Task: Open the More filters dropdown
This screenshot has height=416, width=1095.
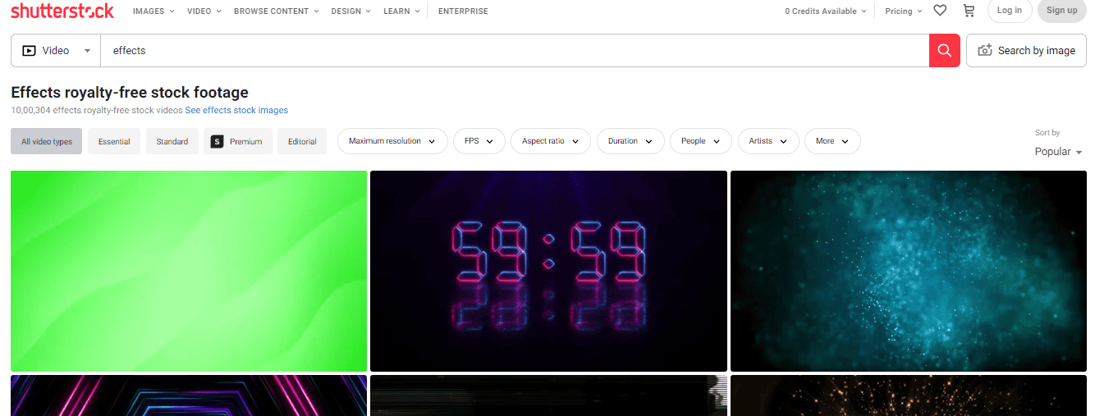Action: pos(832,141)
